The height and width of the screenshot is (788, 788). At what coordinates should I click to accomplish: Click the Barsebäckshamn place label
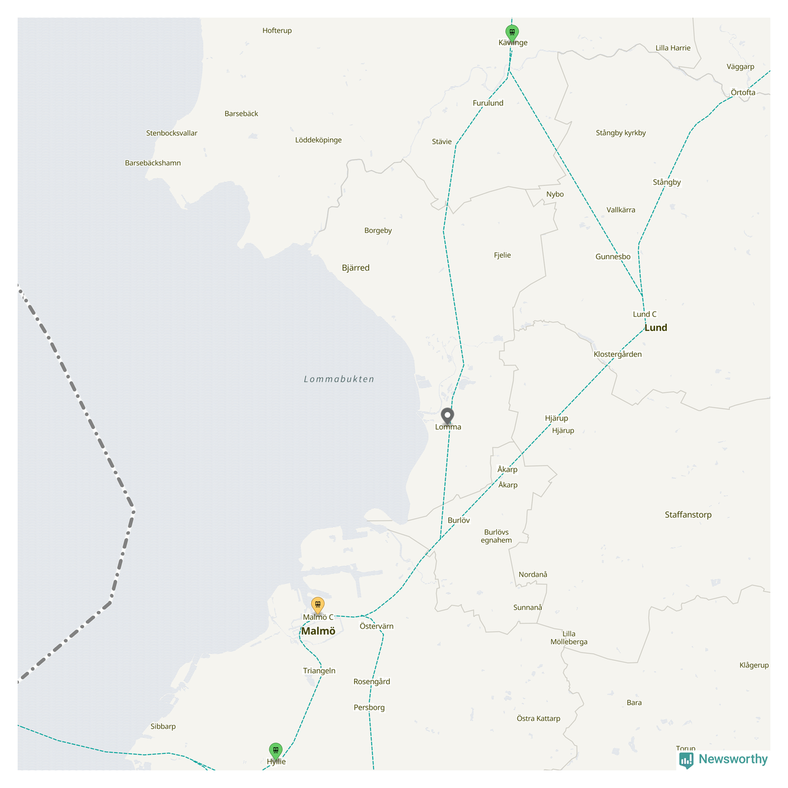(x=153, y=163)
